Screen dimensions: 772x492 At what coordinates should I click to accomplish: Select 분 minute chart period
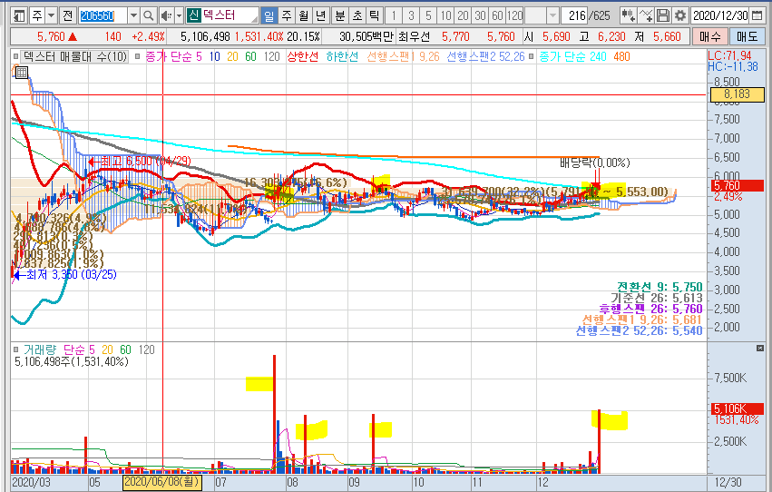tap(339, 16)
